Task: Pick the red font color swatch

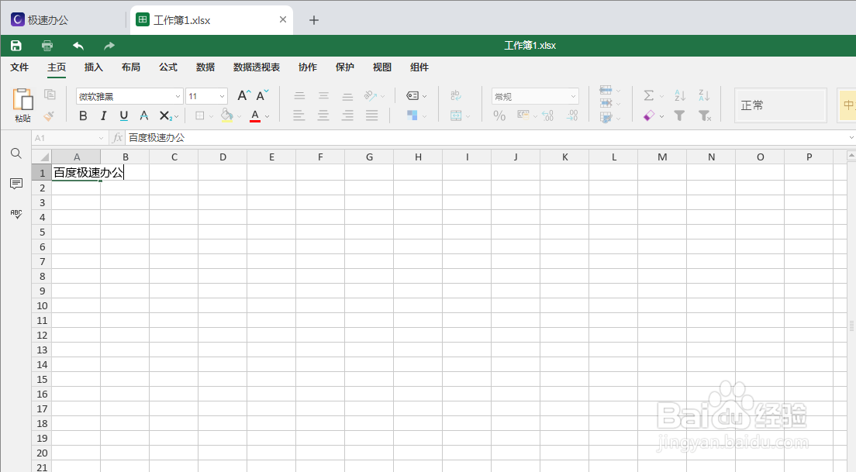Action: click(x=254, y=115)
